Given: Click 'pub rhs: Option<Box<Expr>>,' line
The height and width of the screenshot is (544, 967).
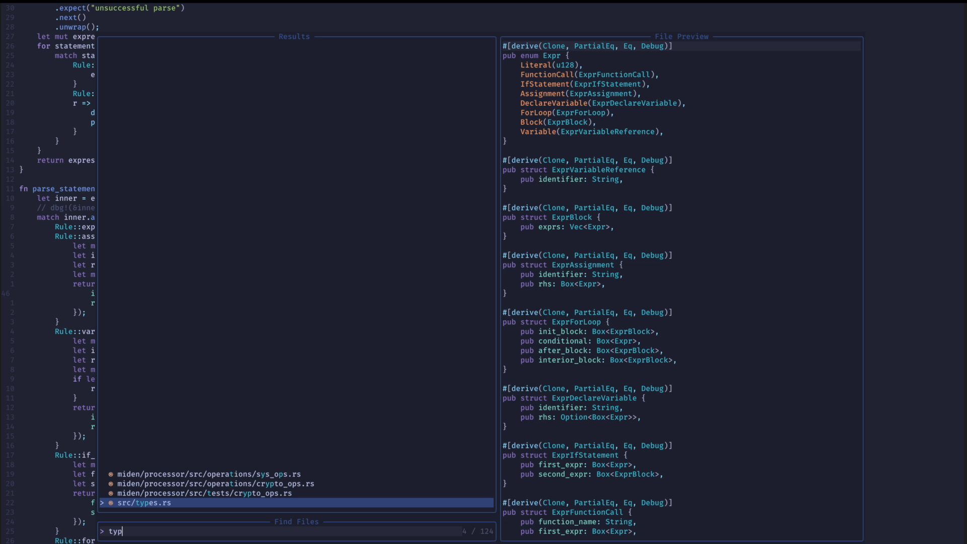Looking at the screenshot, I should [x=581, y=418].
